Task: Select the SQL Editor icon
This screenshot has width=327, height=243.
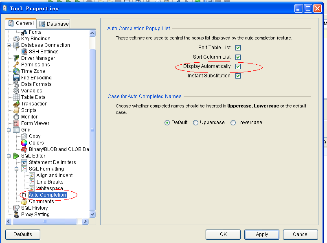Action: pos(17,155)
